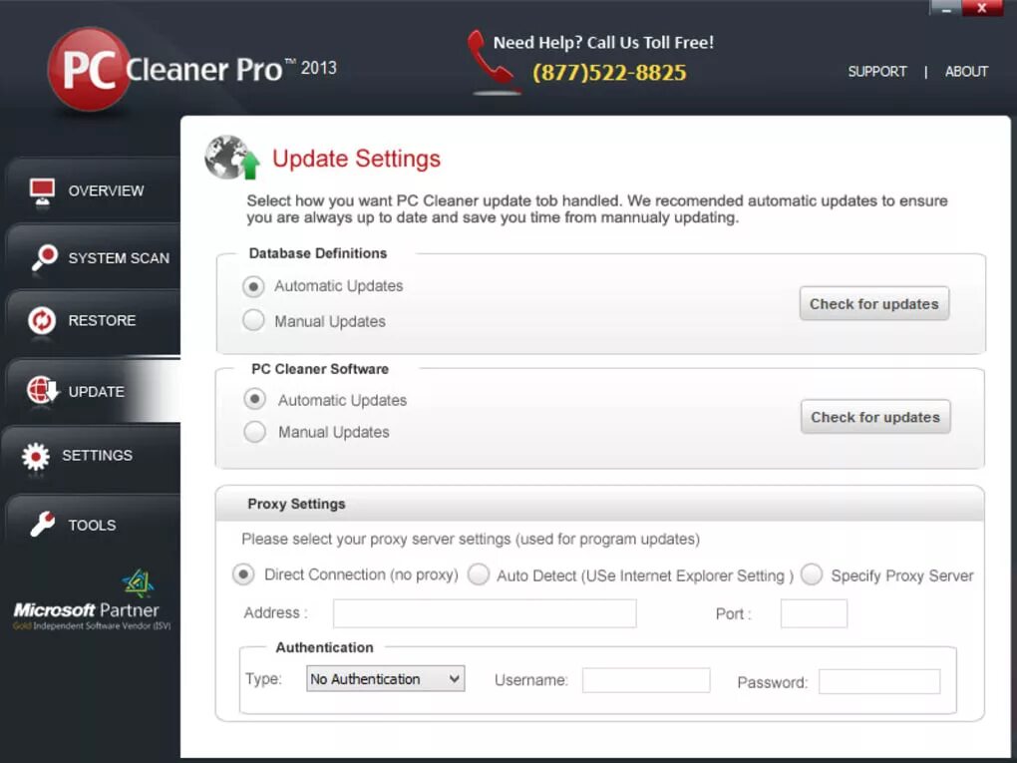Screen dimensions: 1017x763
Task: Open the SUPPORT link
Action: tap(876, 72)
